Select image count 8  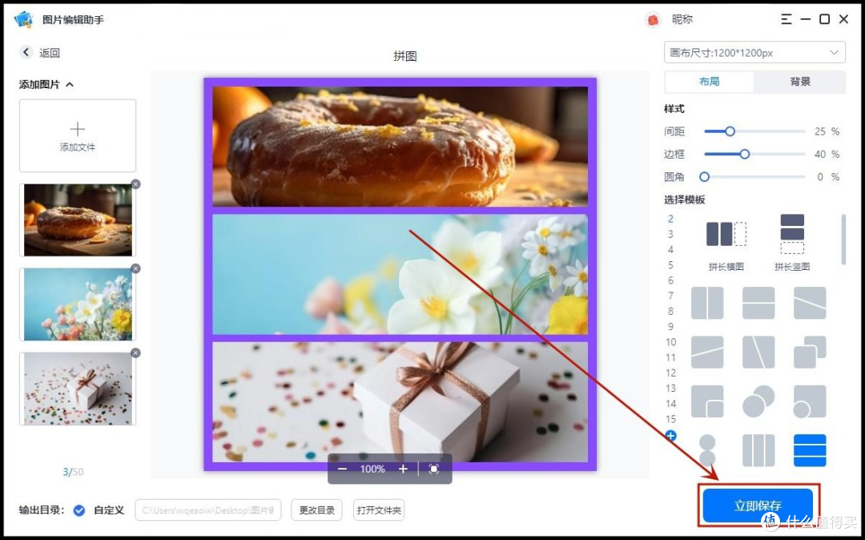[671, 312]
